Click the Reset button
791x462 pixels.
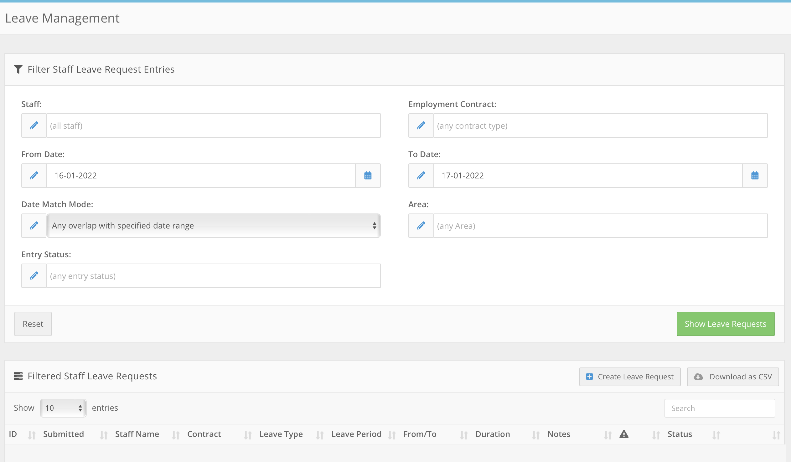coord(33,324)
